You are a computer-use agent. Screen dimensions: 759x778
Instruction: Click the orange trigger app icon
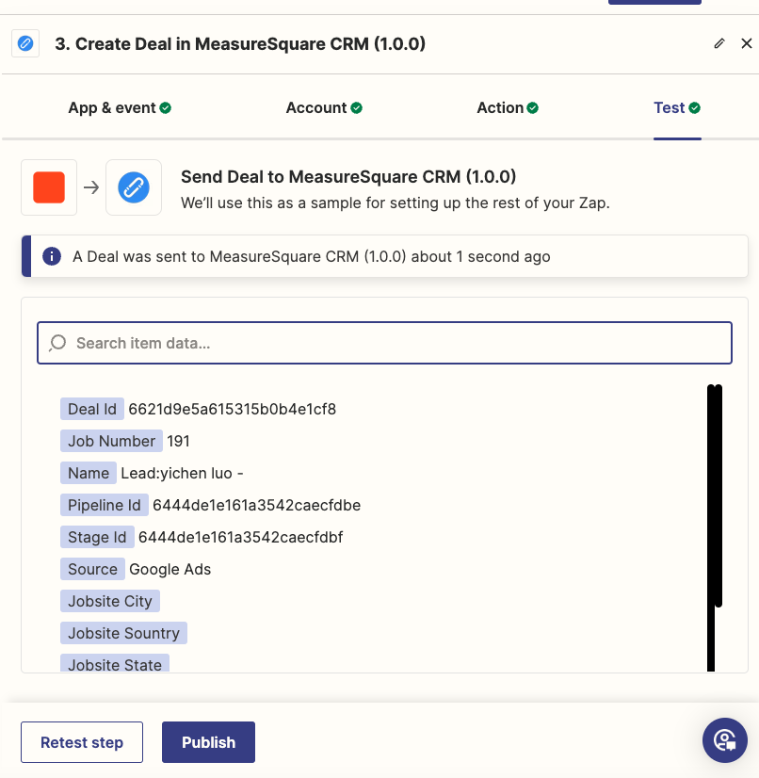[x=49, y=187]
